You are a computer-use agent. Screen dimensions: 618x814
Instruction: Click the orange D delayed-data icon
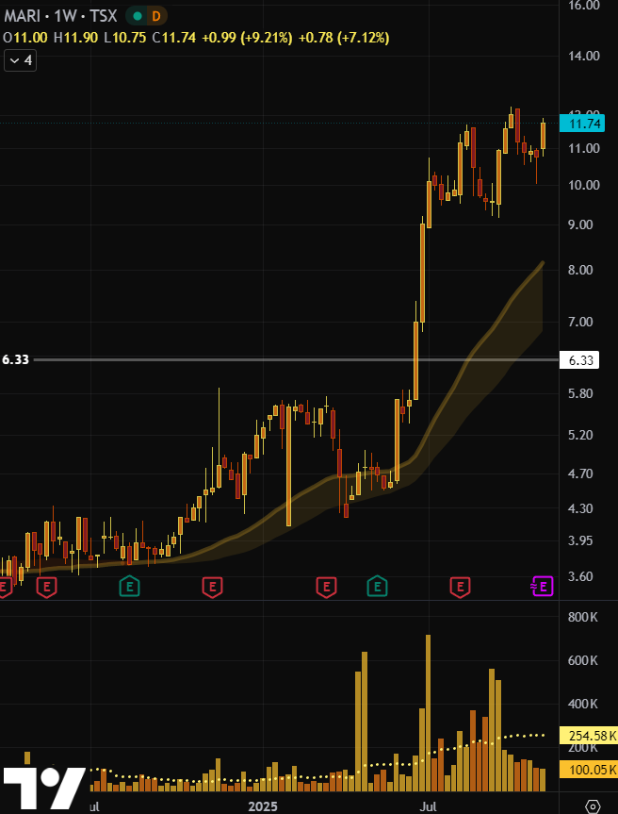coord(156,17)
